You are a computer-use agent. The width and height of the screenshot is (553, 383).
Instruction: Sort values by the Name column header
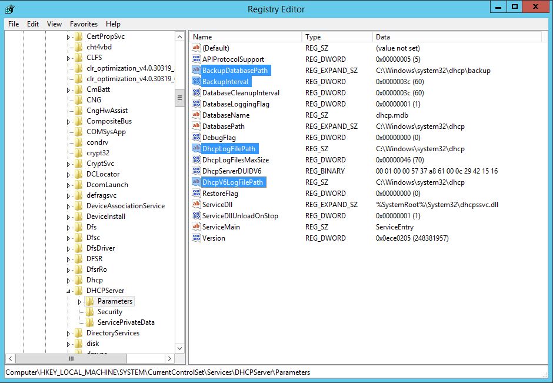coord(244,36)
